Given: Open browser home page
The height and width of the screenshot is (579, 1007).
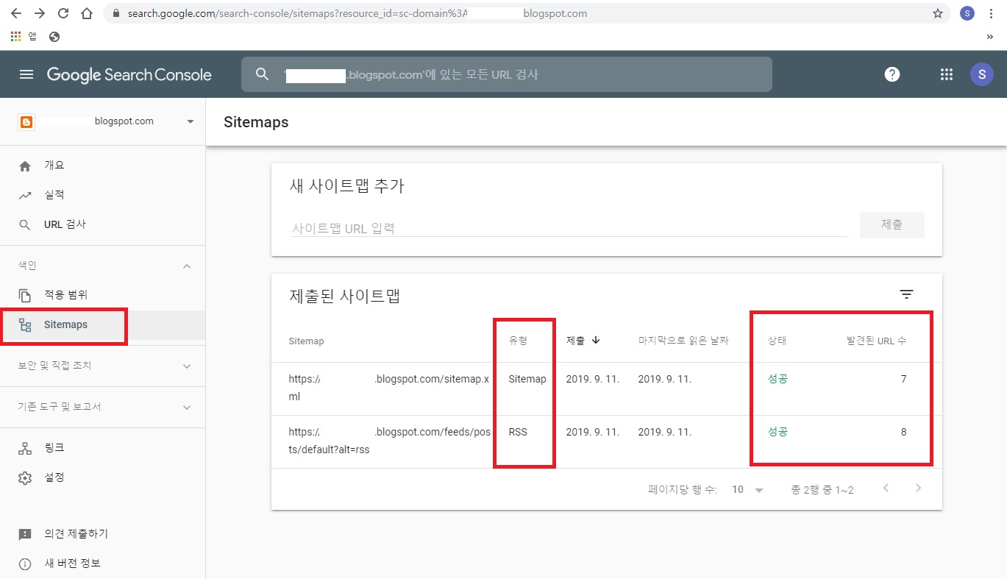Looking at the screenshot, I should click(x=87, y=13).
